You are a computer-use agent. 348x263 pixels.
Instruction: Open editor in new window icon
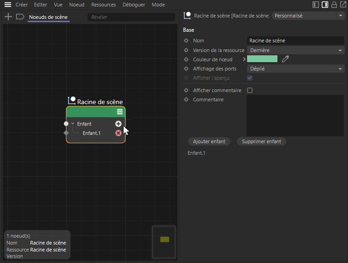click(343, 5)
